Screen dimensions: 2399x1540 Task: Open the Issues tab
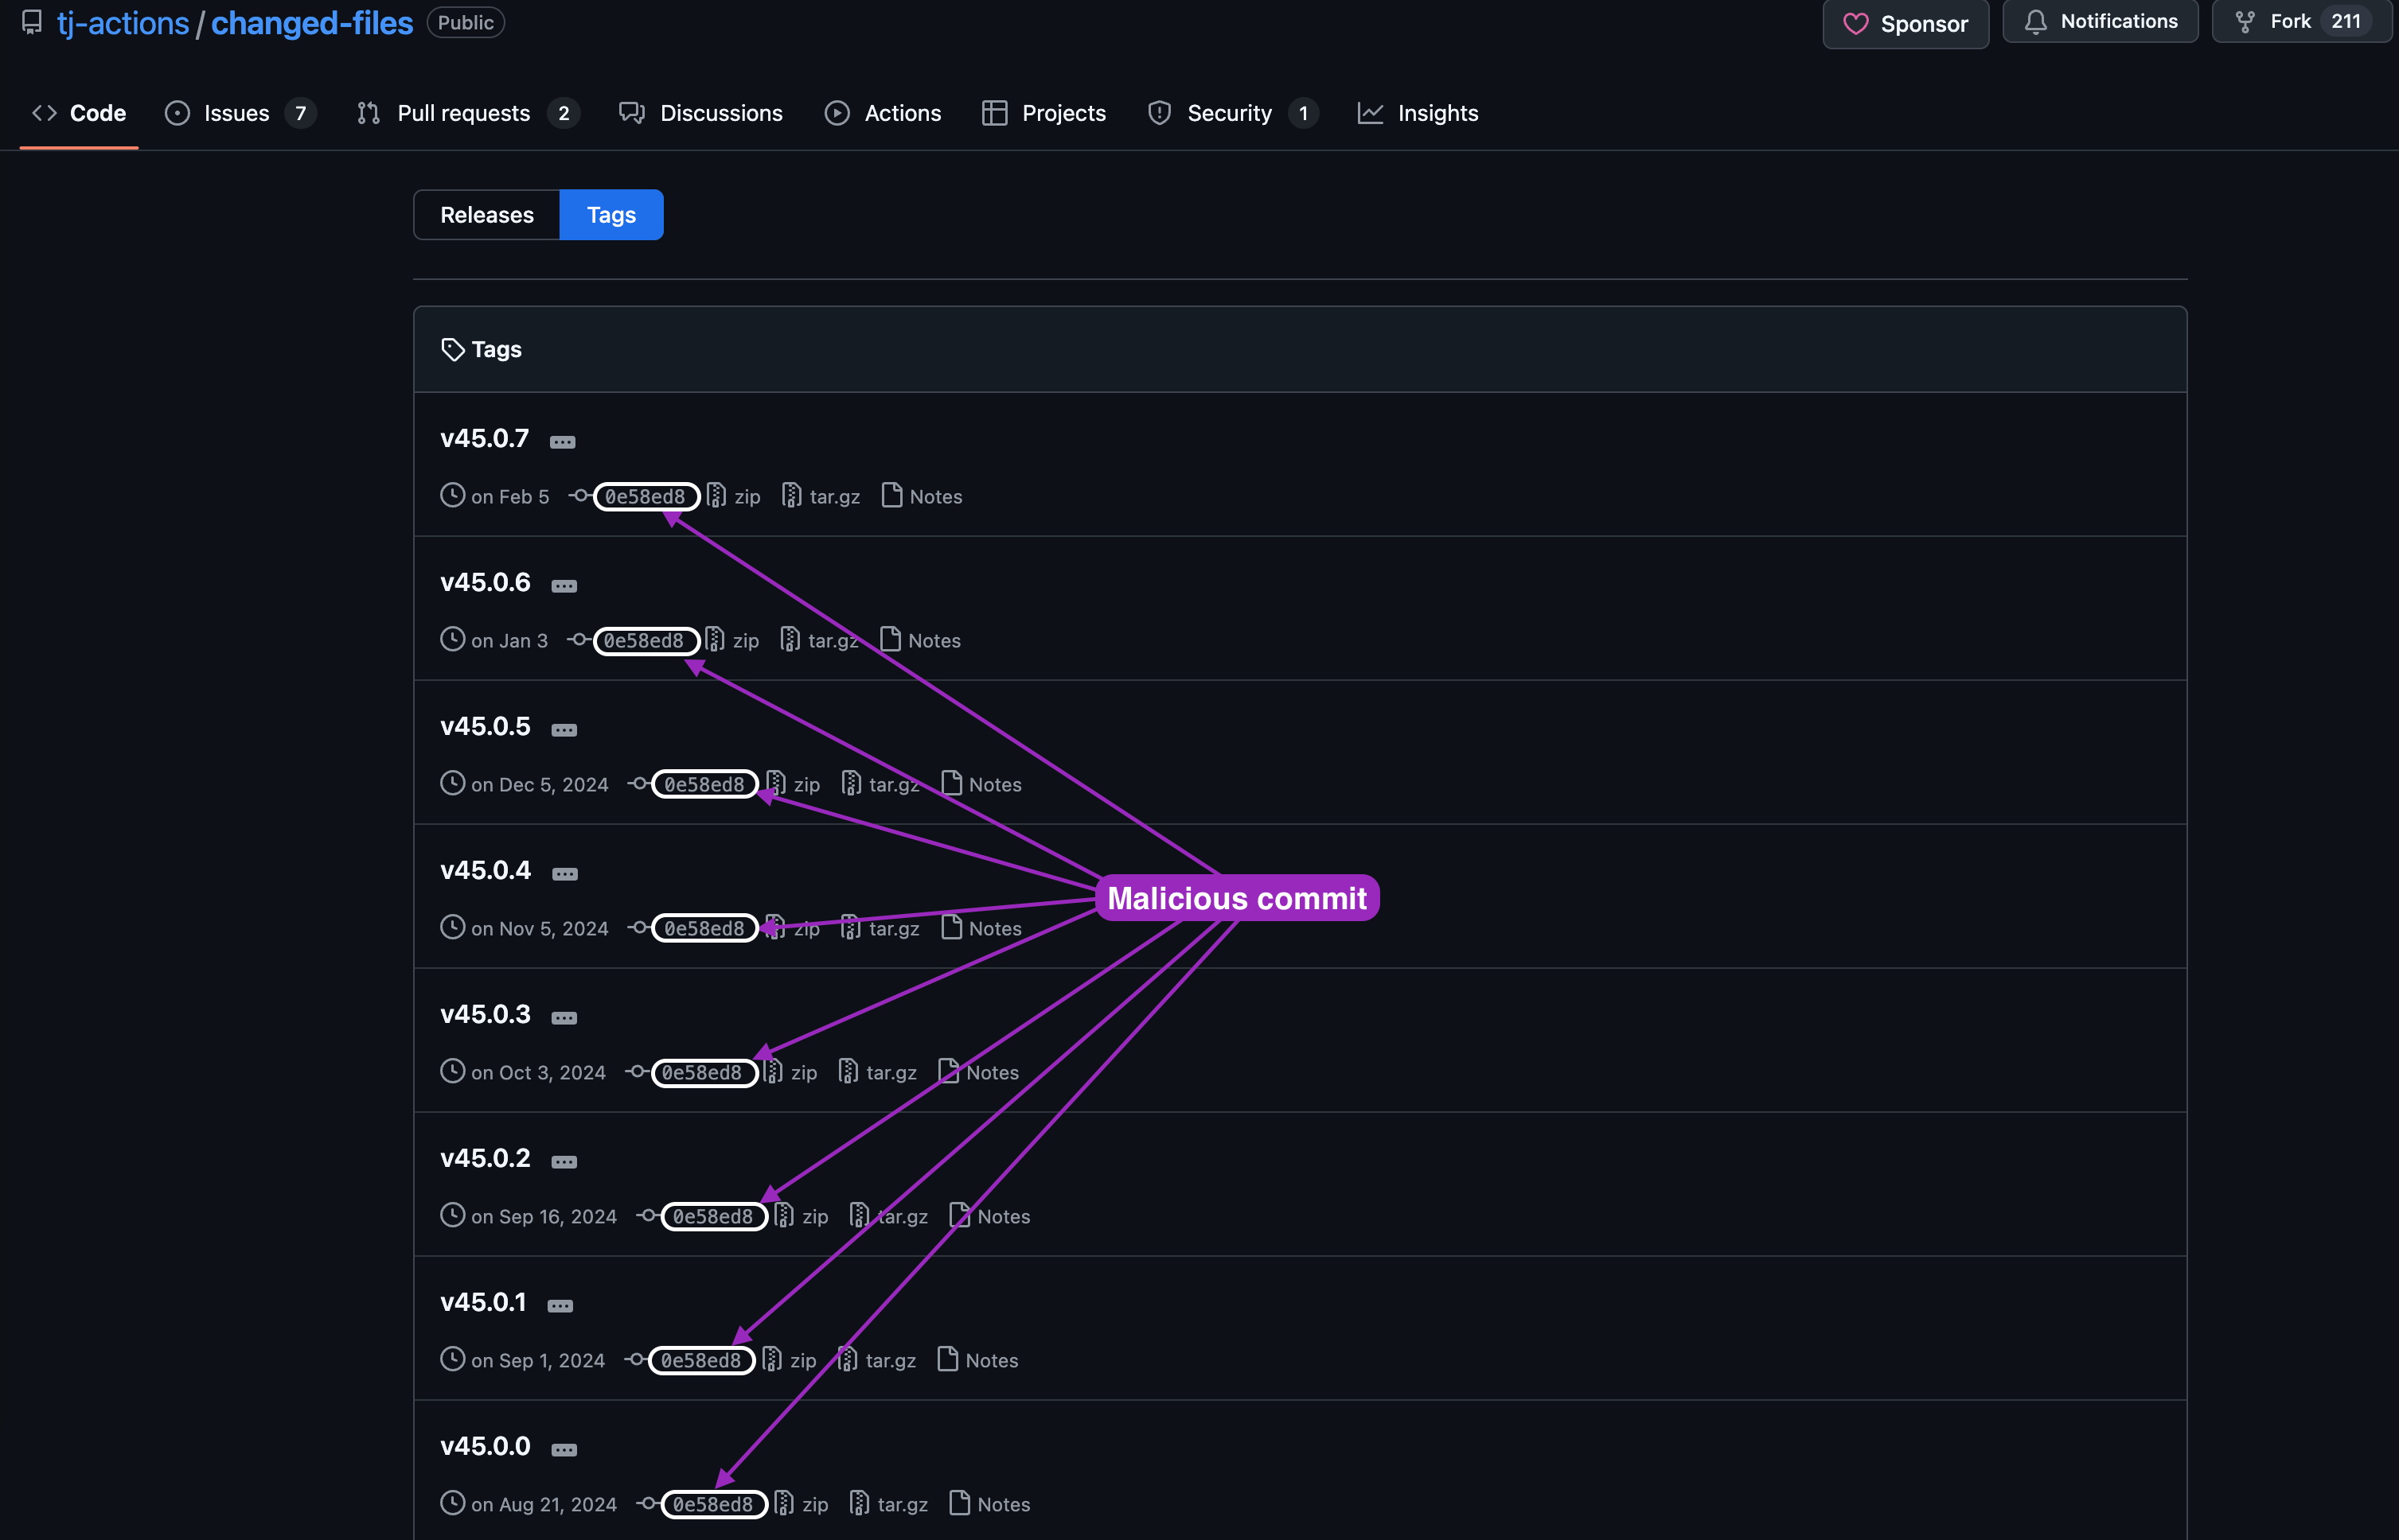237,113
